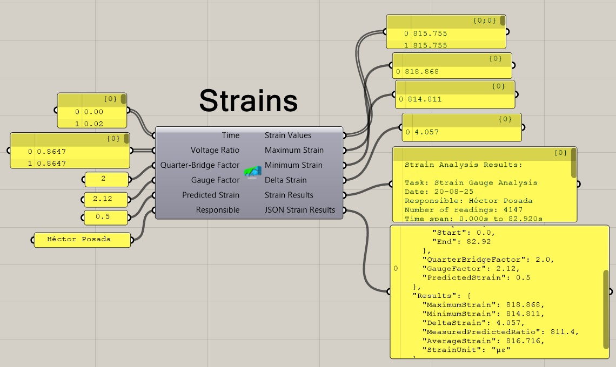
Task: Click the Quarter-Bridge Factor input
Action: 199,165
